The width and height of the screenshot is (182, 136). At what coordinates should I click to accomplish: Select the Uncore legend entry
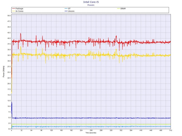(x=70, y=11)
